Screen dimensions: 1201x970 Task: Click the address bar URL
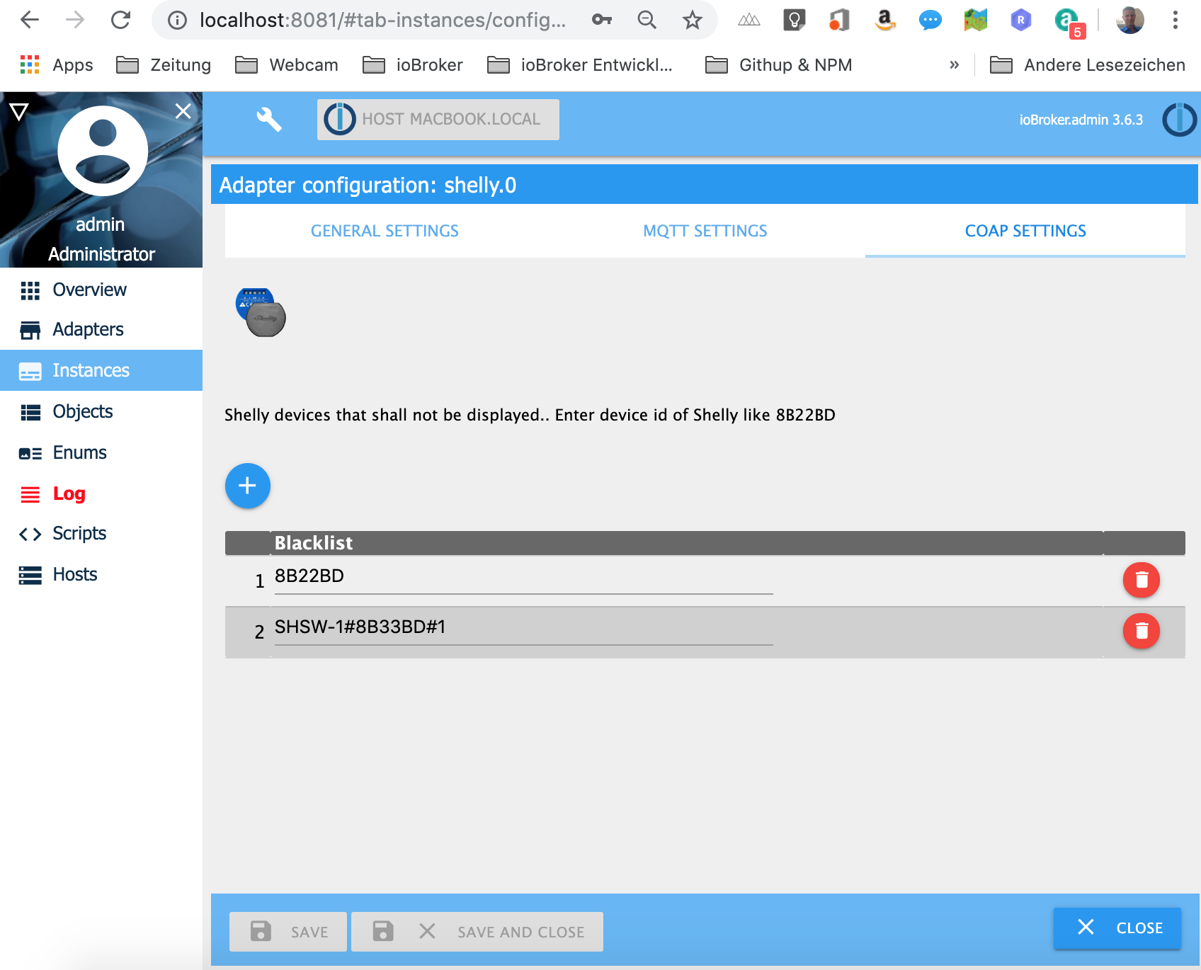coord(382,20)
